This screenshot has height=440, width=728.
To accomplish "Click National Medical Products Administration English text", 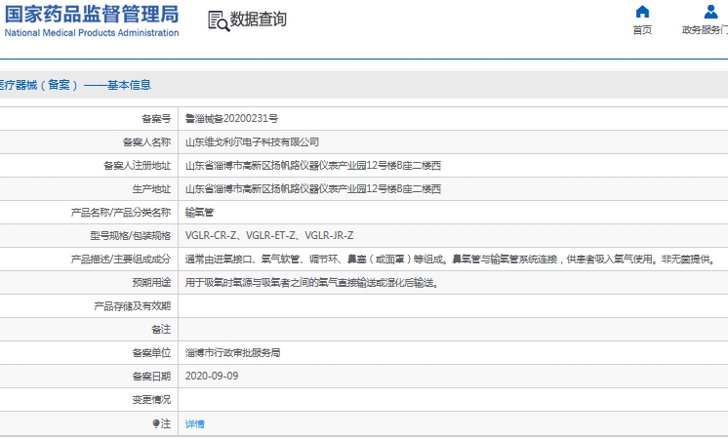I will click(x=92, y=33).
